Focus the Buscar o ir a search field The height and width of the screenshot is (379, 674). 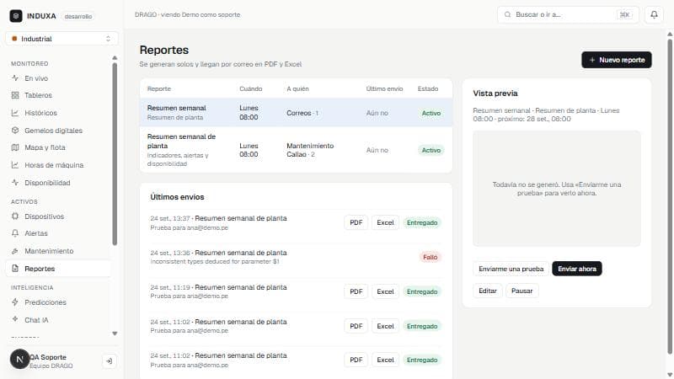(567, 14)
